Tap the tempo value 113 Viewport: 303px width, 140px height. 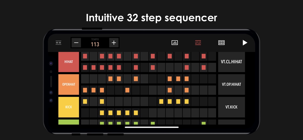coord(95,44)
